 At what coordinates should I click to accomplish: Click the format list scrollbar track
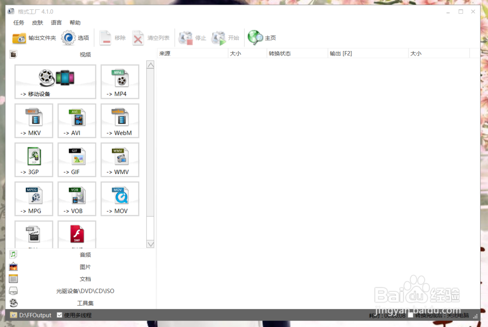tap(150, 228)
